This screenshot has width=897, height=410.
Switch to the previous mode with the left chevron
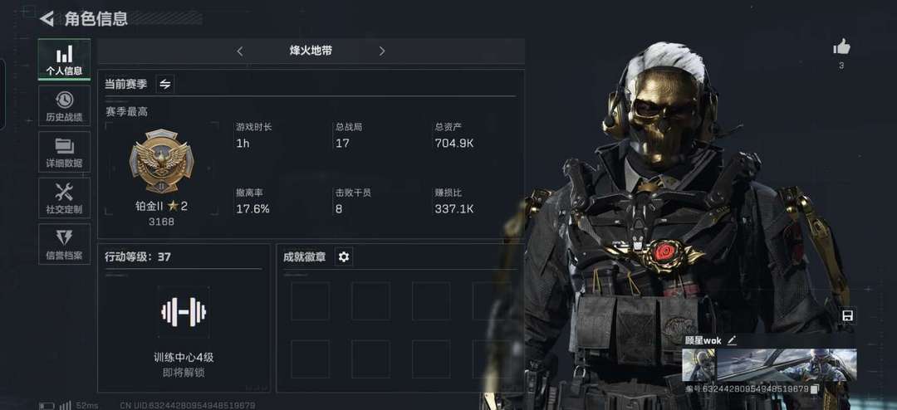(x=240, y=51)
